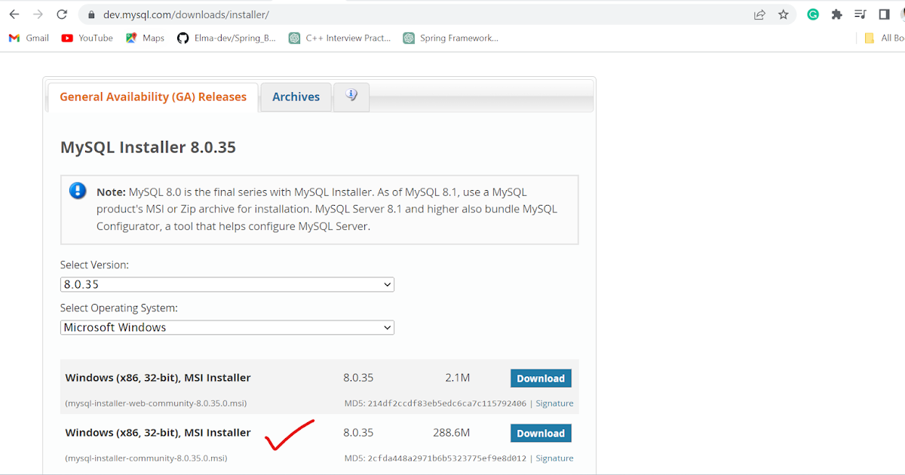The image size is (905, 475).
Task: Click the 2.1M file size text
Action: pos(457,378)
